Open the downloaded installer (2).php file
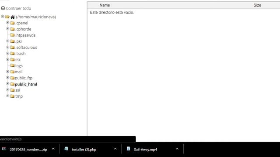This screenshot has height=157, width=280. [84, 150]
